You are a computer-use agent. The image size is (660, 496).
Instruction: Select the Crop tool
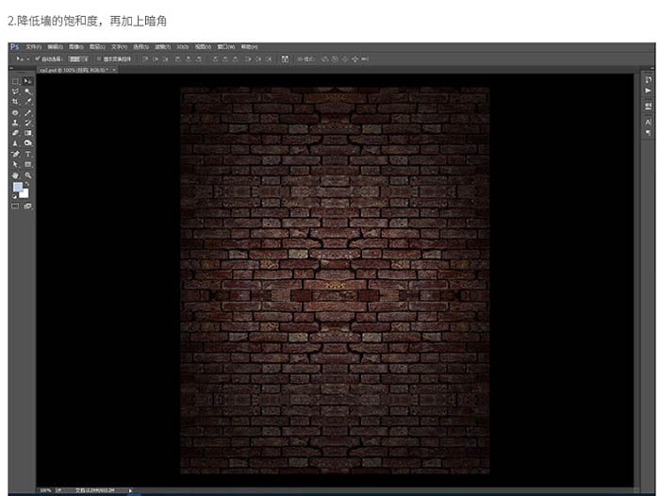click(x=15, y=102)
